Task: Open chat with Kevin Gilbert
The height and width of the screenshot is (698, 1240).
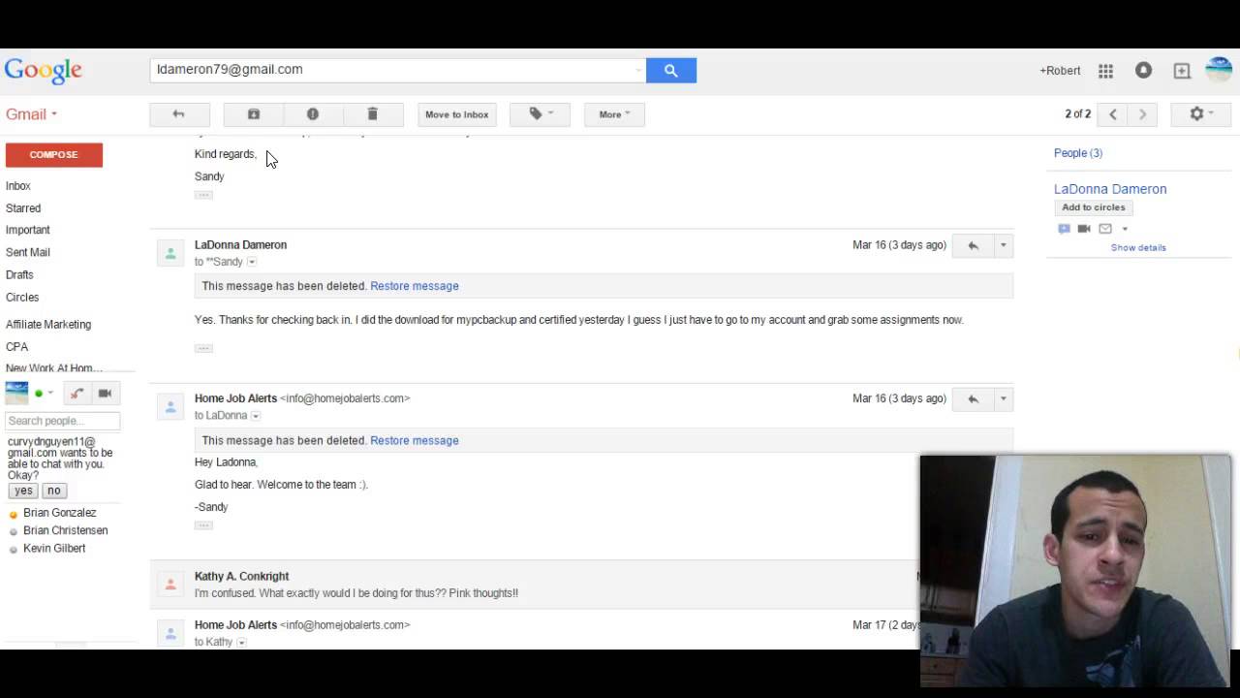Action: coord(54,549)
